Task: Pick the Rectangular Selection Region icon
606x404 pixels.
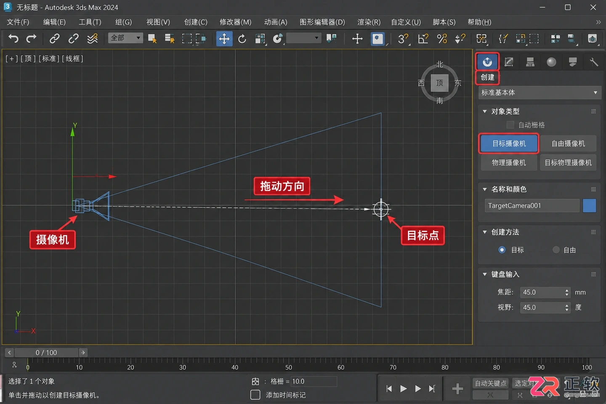Action: point(187,39)
